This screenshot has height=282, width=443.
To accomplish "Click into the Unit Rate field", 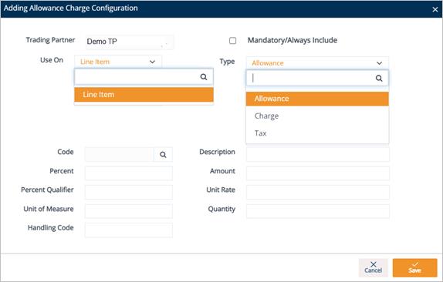I will point(317,192).
